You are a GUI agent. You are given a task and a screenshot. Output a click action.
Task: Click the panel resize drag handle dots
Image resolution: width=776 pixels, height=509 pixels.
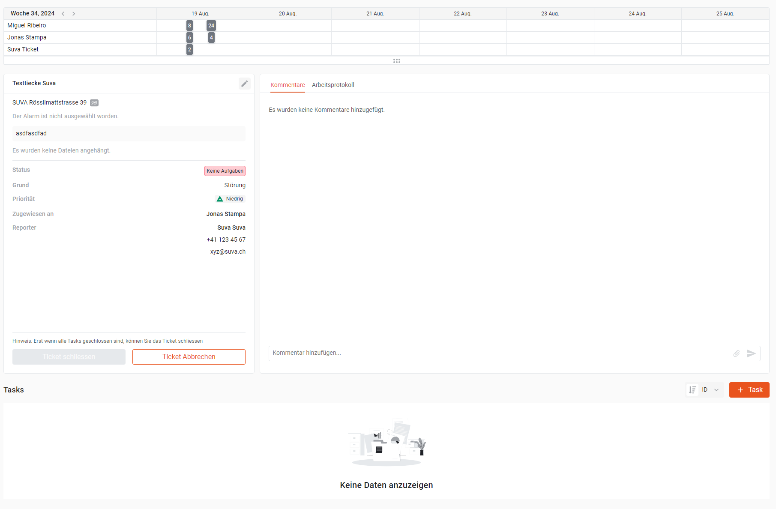point(397,61)
